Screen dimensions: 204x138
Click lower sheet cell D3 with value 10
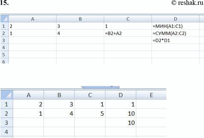(121, 122)
